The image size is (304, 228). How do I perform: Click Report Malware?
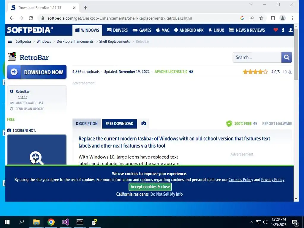277,124
